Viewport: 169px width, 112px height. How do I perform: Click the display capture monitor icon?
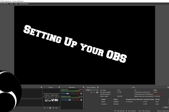point(49,100)
